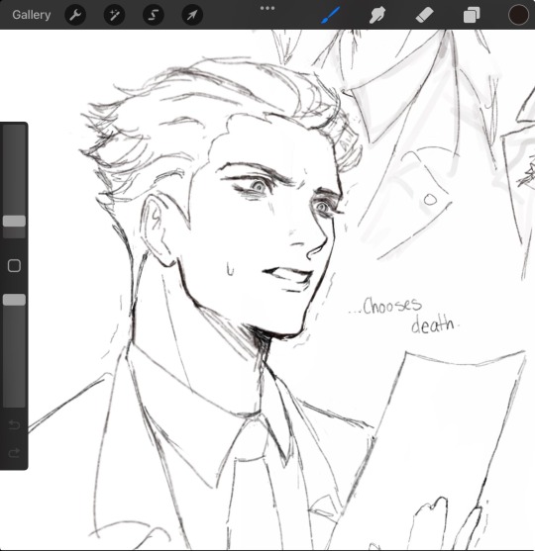Tap the square Modify button in sidebar
This screenshot has width=535, height=551.
[x=14, y=266]
